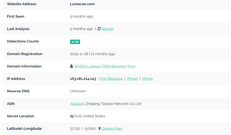Click the Rescan link
Viewport: 231px width, 135px height.
click(x=108, y=29)
